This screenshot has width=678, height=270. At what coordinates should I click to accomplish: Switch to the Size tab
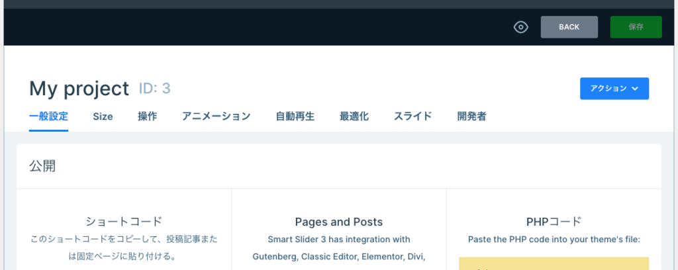point(103,116)
